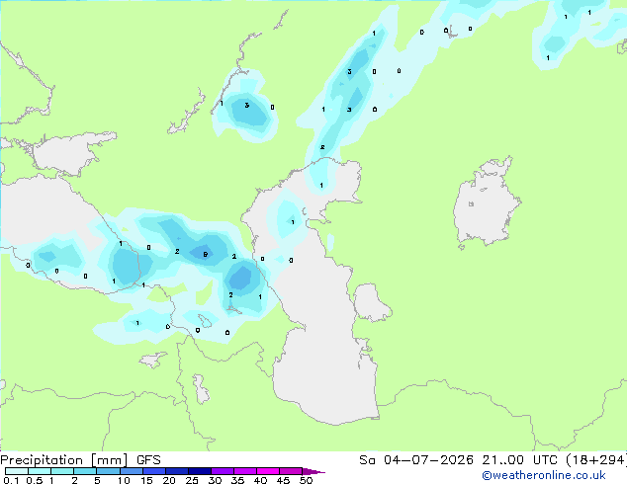
Task: Select the 20–25 mm legend swatch
Action: point(176,471)
